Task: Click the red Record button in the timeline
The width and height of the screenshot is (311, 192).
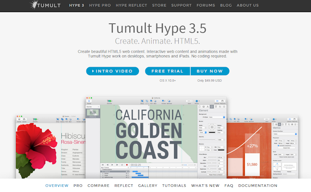Action: pyautogui.click(x=127, y=165)
